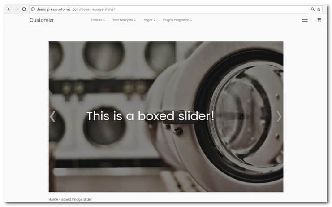Go back to the previous page
Image resolution: width=332 pixels, height=207 pixels.
[9, 9]
